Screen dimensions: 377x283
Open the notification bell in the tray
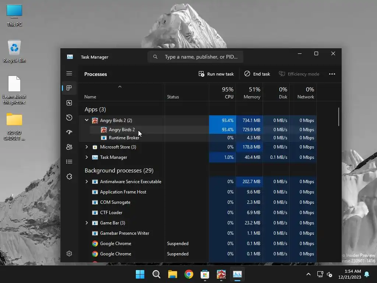[x=367, y=274]
